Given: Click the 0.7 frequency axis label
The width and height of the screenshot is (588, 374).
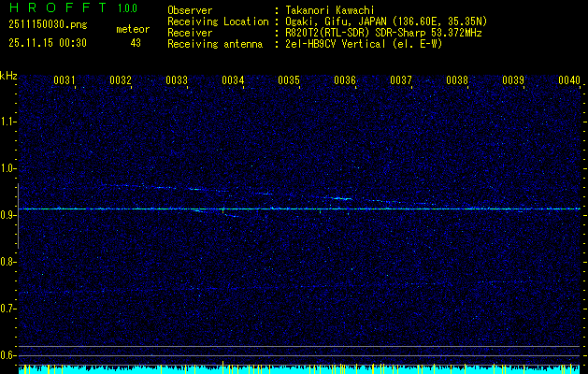Looking at the screenshot, I should (8, 308).
